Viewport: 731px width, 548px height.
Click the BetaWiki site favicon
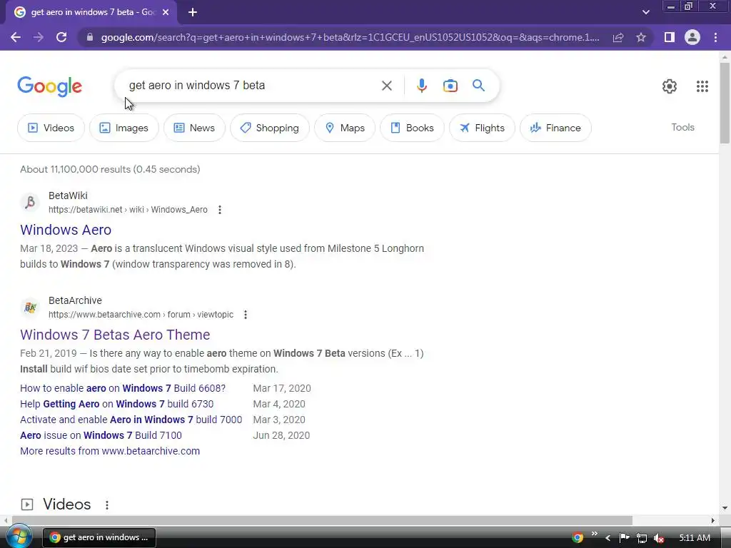point(30,202)
